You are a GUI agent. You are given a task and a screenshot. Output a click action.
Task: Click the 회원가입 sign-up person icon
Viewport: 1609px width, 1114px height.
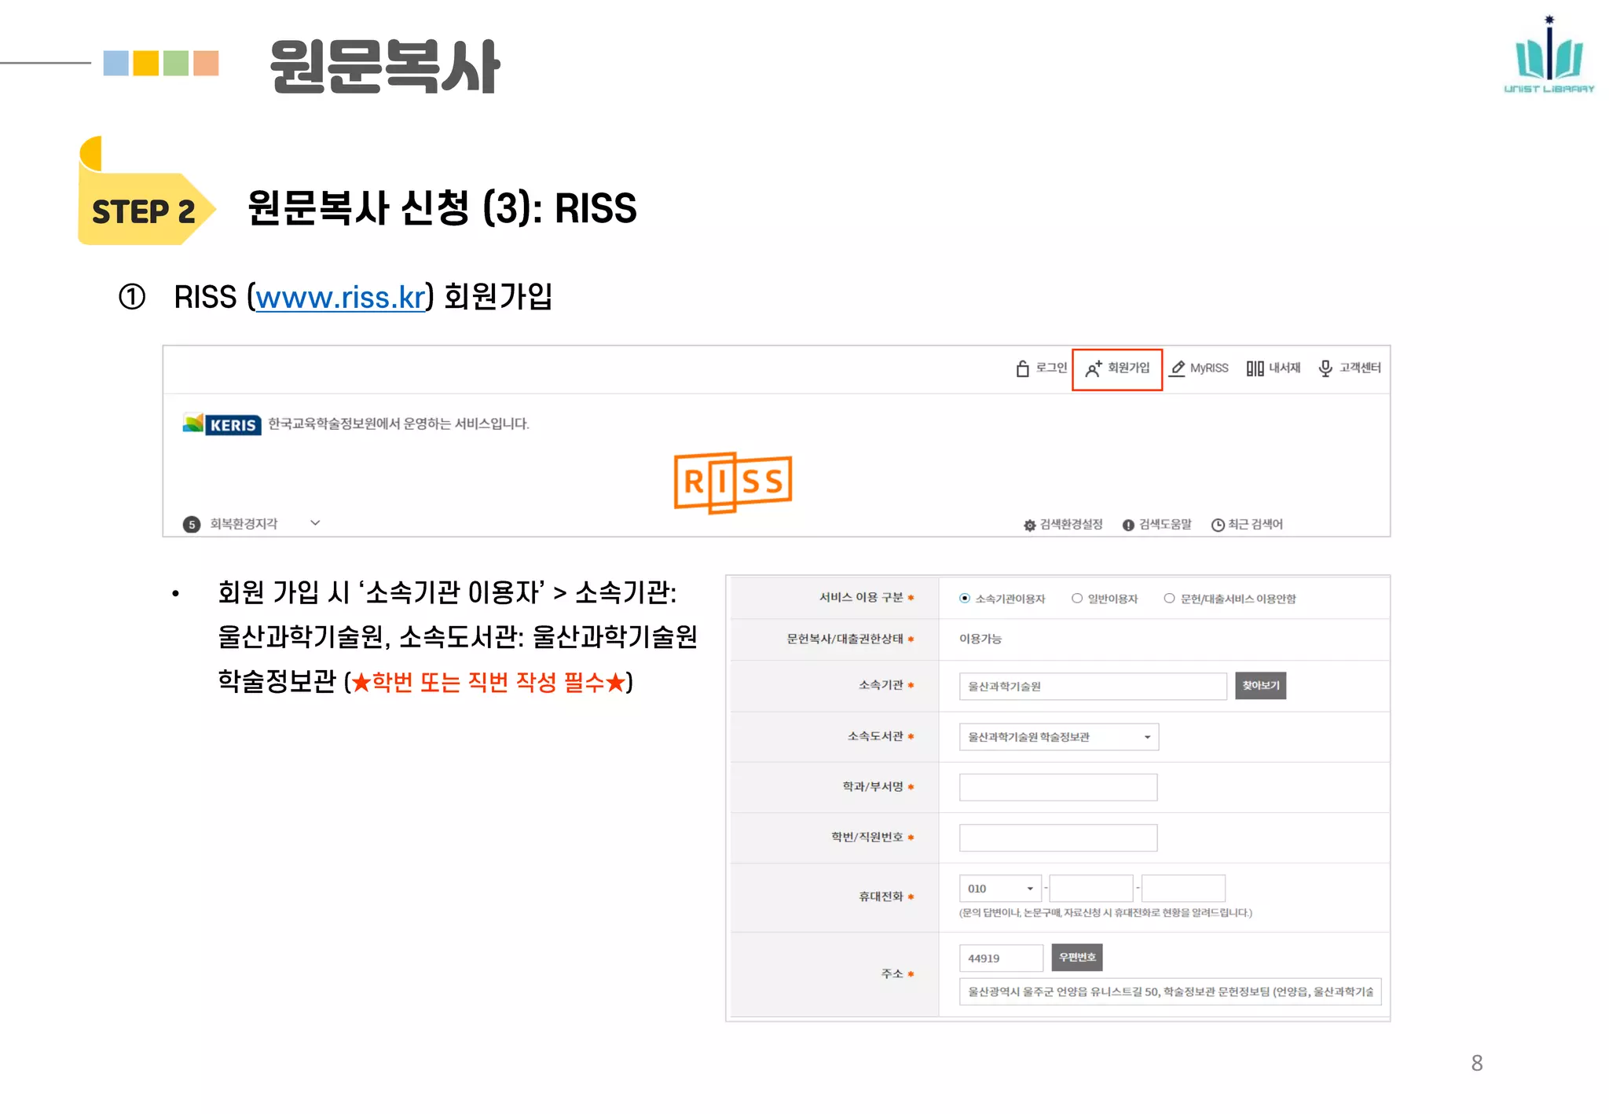point(1093,368)
